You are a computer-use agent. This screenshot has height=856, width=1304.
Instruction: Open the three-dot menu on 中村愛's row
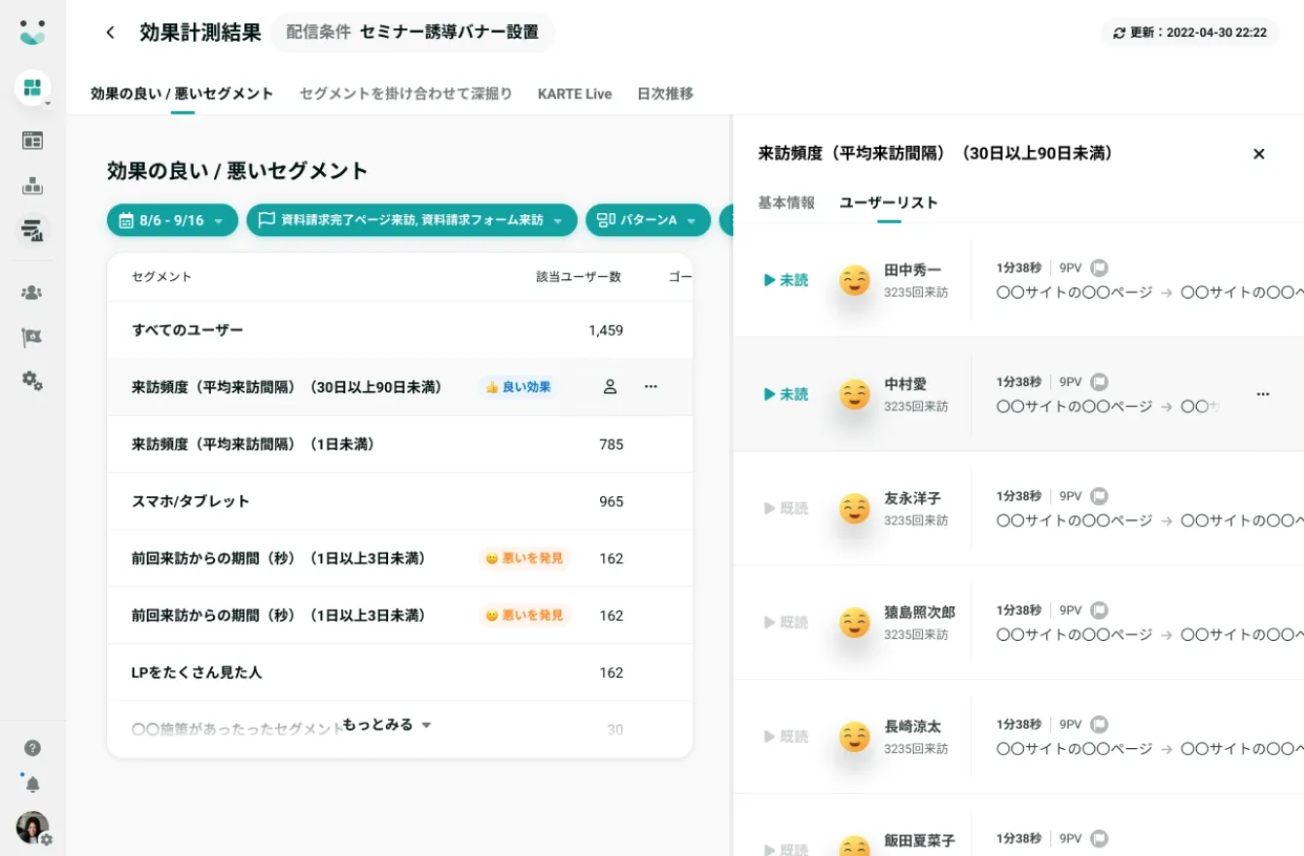(x=1262, y=393)
